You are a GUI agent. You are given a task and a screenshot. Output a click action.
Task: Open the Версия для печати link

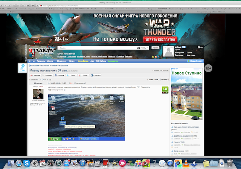click(x=161, y=70)
